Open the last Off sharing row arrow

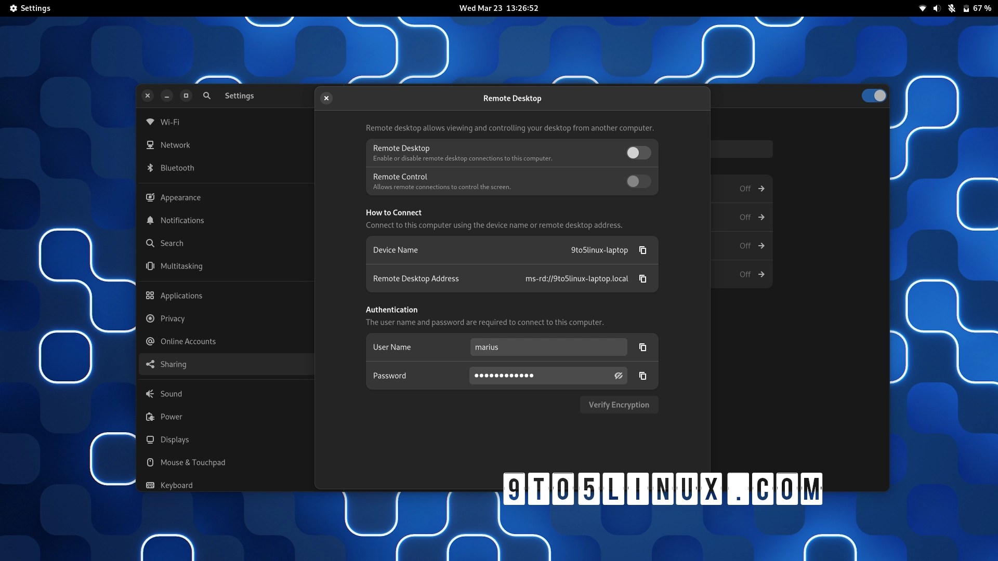point(761,274)
